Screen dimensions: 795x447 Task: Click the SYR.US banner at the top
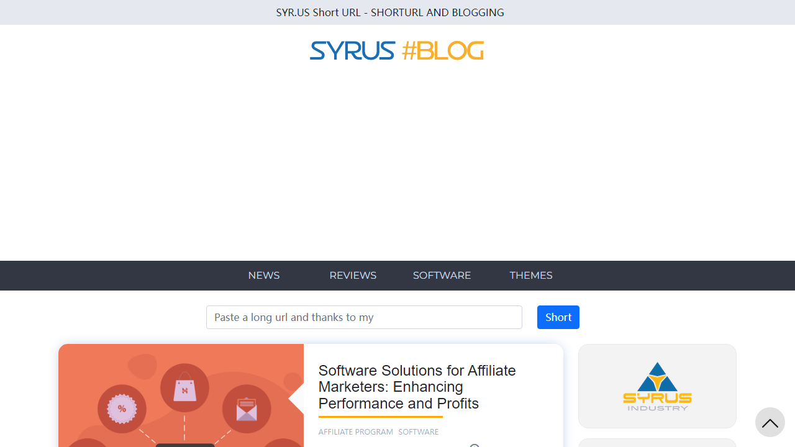pyautogui.click(x=390, y=12)
